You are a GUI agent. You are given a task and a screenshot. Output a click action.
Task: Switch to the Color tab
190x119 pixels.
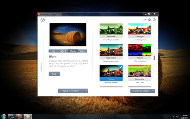(x=82, y=51)
